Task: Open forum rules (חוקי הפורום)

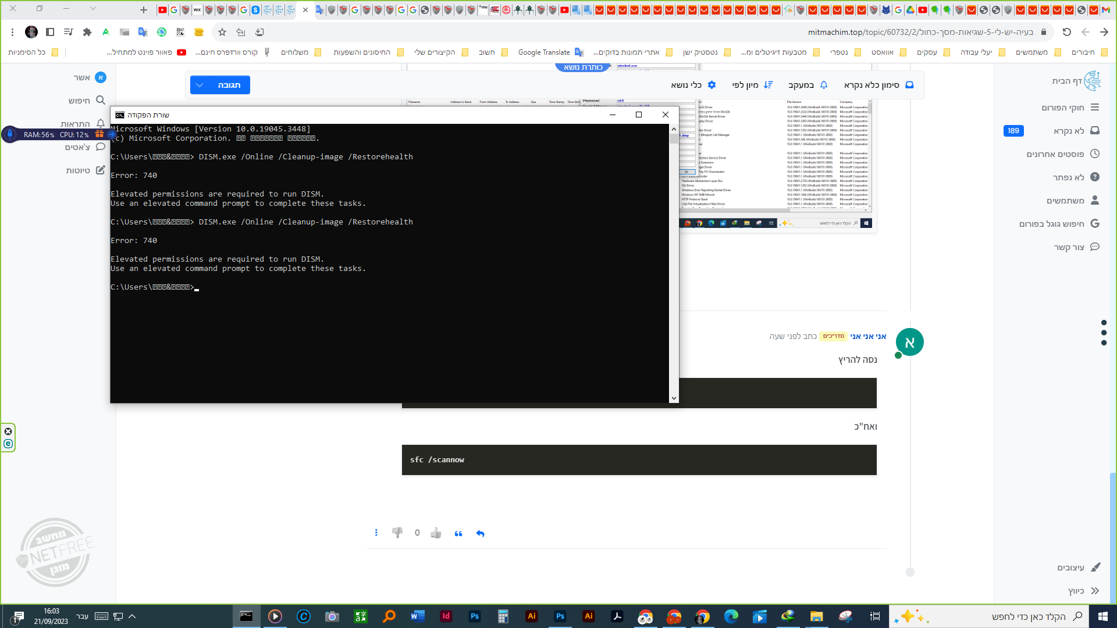Action: [x=1070, y=108]
